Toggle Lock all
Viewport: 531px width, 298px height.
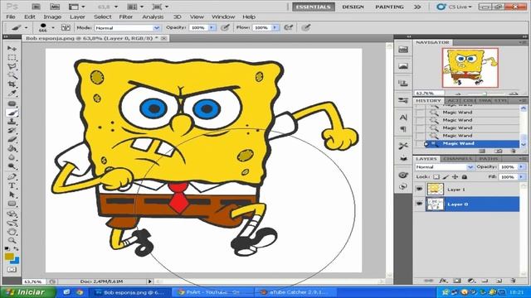[x=465, y=176]
